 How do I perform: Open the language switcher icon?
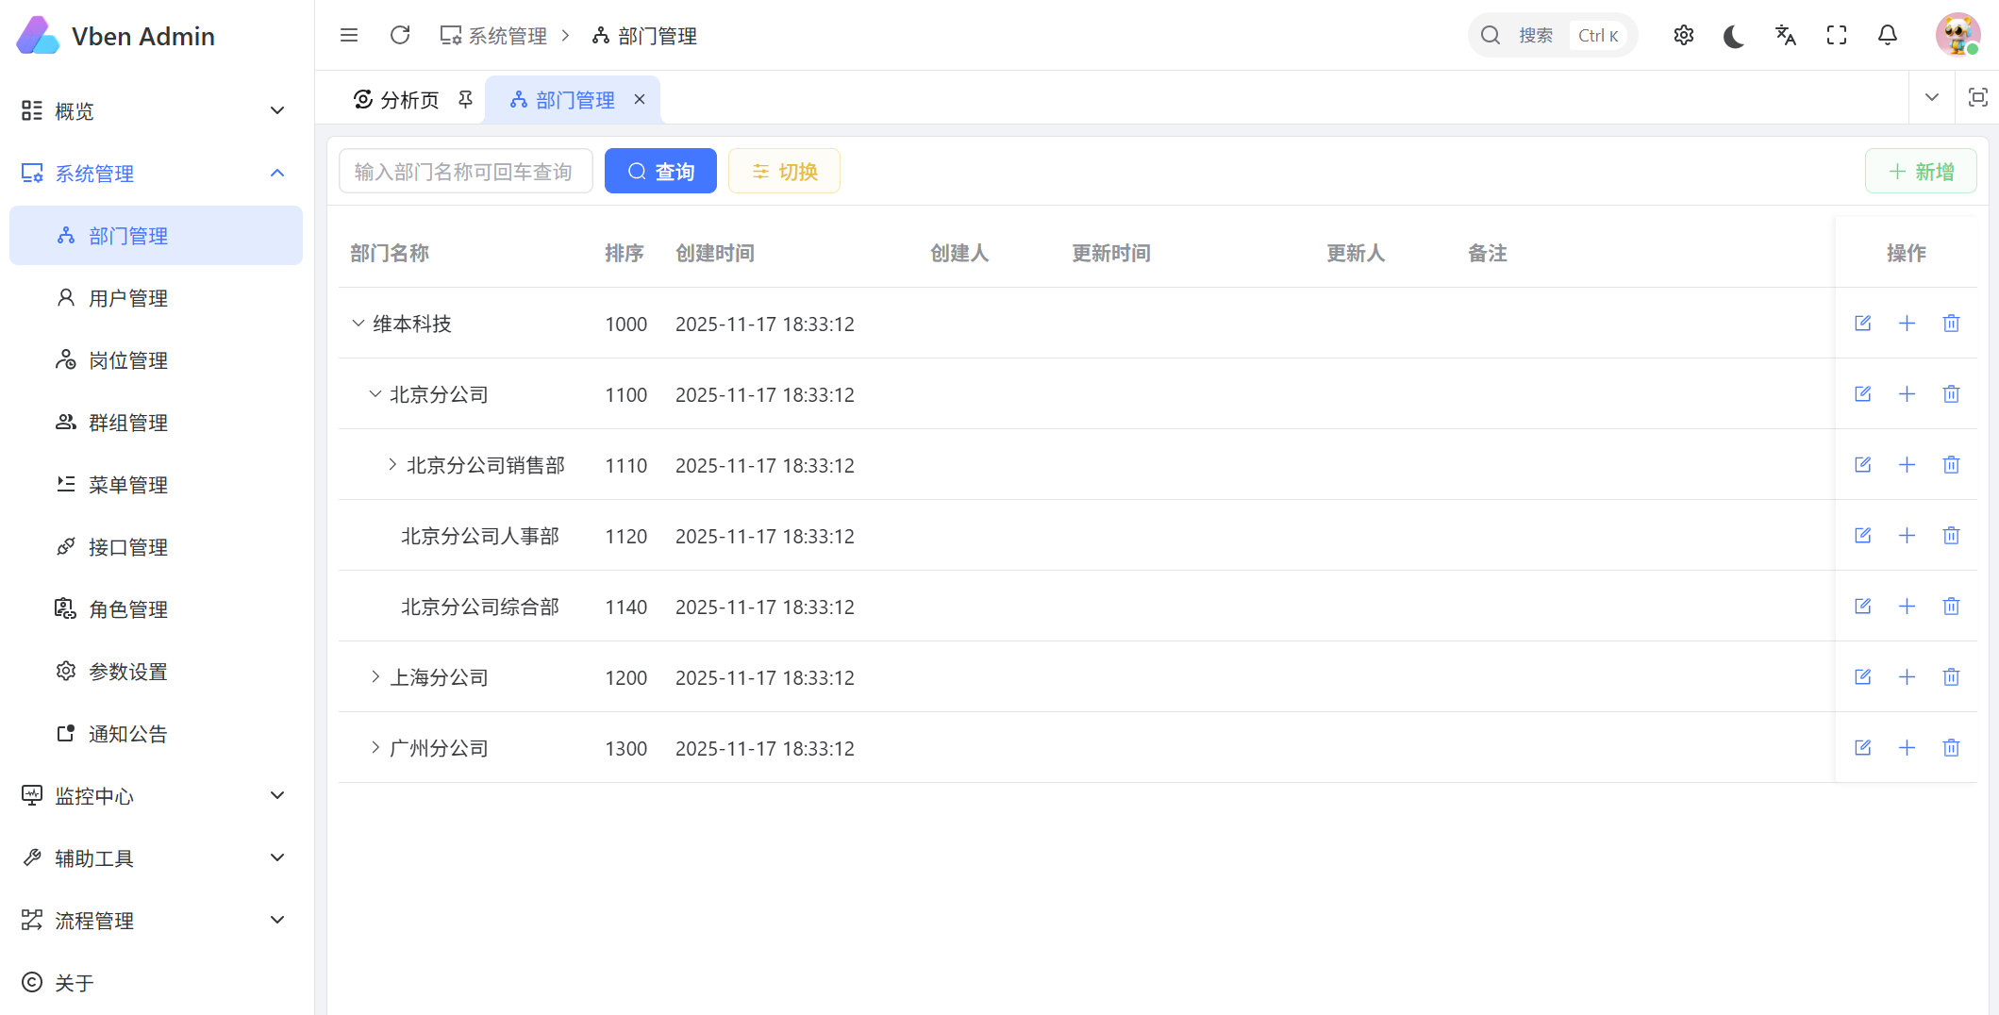[1785, 36]
